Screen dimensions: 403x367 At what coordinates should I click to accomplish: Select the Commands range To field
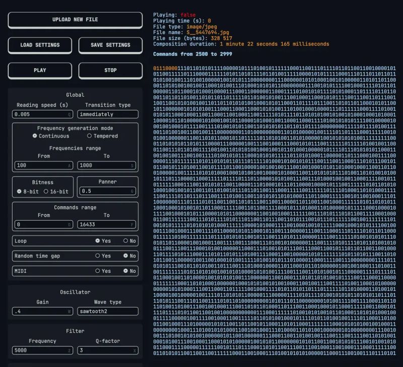point(107,223)
